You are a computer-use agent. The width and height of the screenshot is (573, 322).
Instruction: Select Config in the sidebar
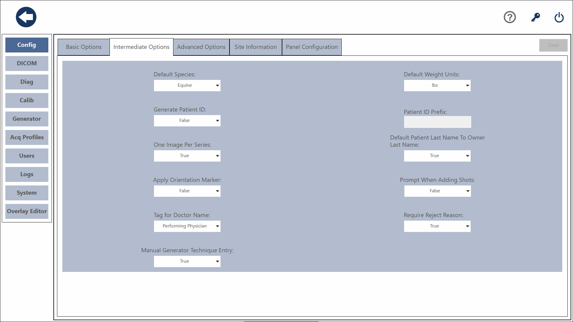pyautogui.click(x=27, y=45)
